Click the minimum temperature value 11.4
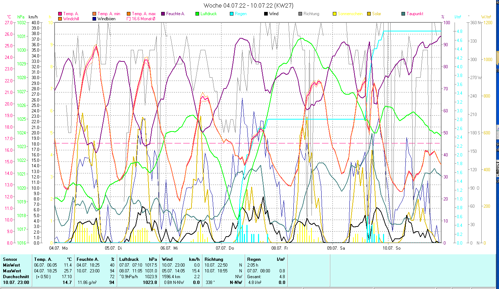Screen dimensions: 499x289 tap(68, 265)
